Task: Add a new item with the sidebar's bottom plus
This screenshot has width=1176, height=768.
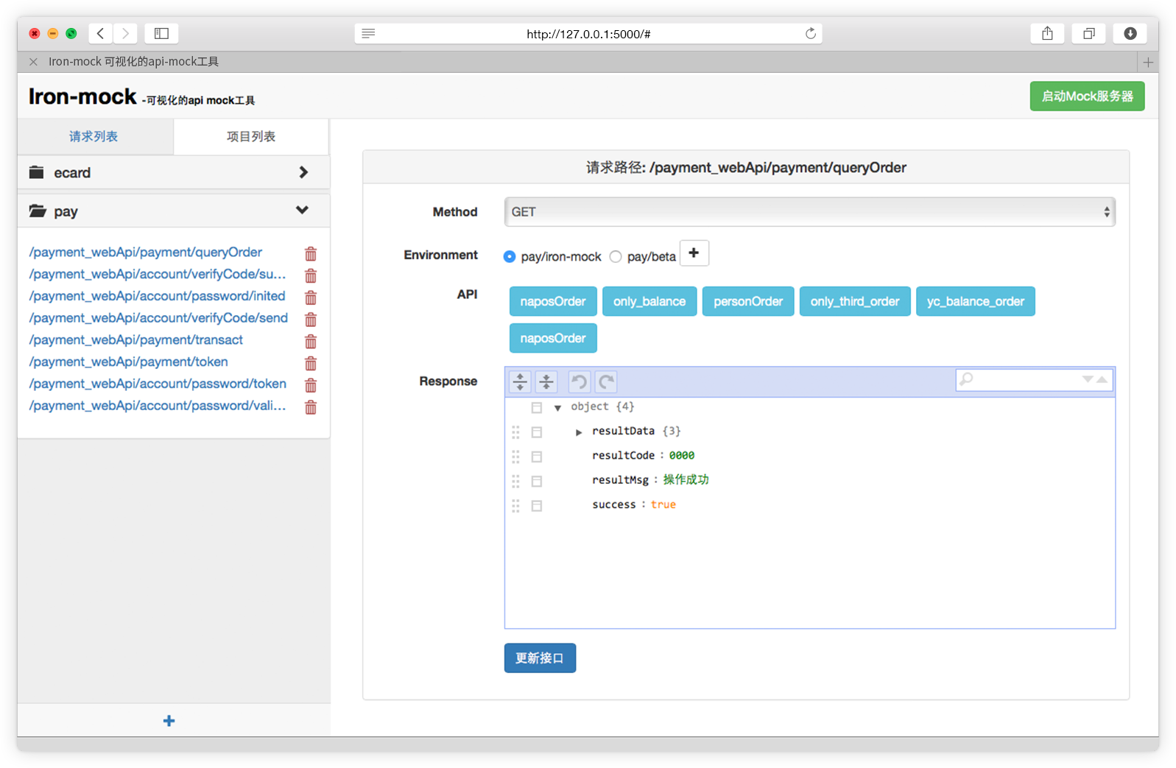Action: tap(169, 721)
